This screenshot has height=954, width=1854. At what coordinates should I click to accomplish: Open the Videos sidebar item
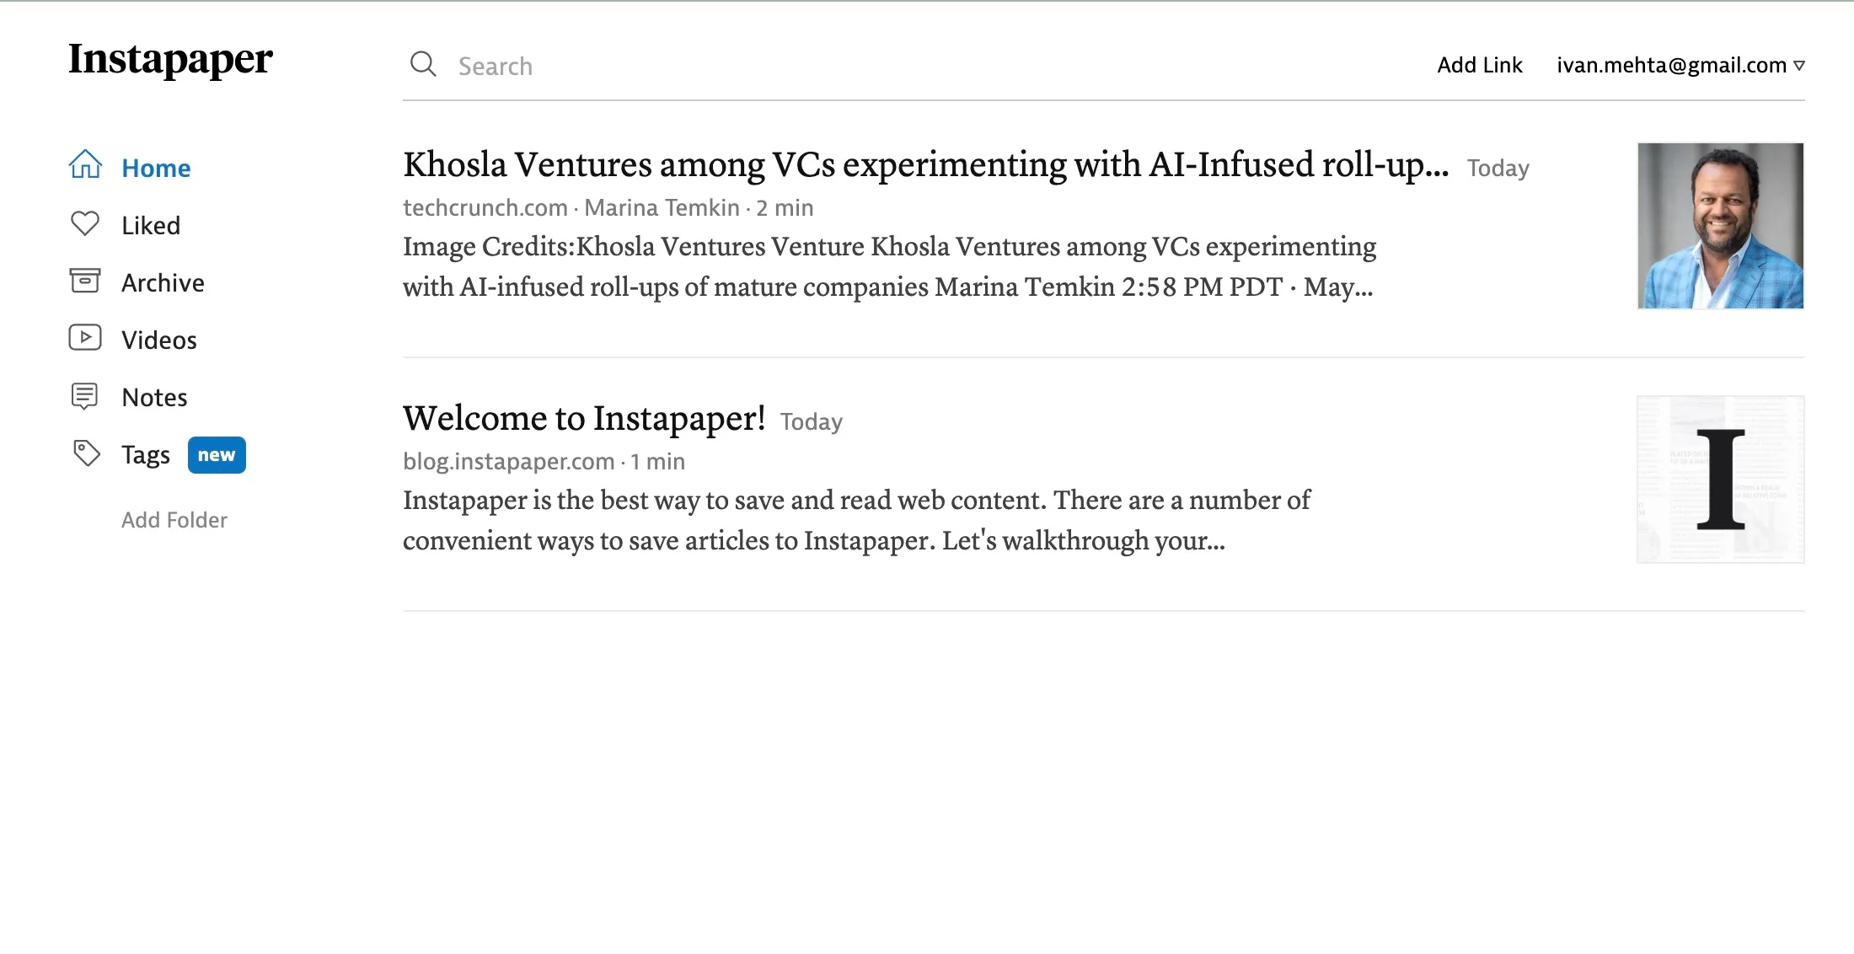(x=159, y=340)
